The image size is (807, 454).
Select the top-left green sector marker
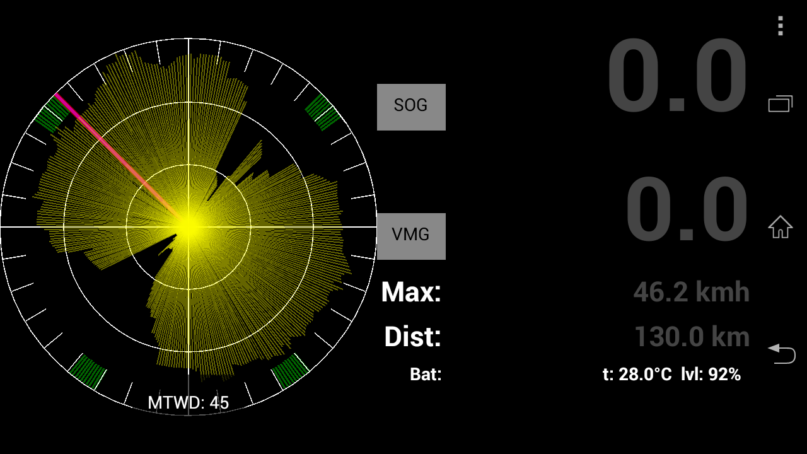[52, 113]
